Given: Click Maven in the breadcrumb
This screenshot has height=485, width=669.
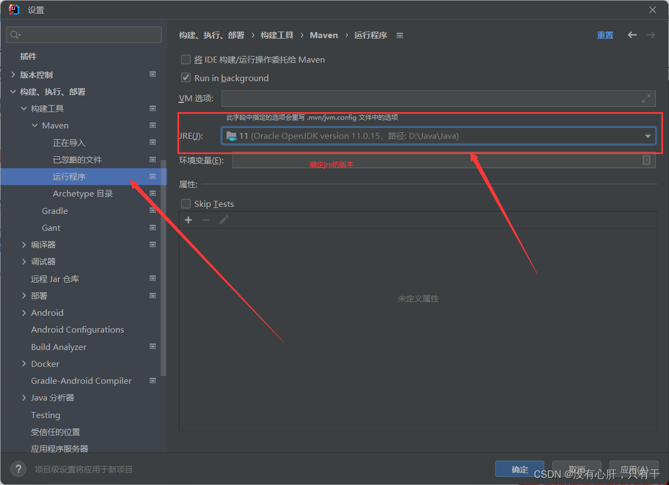Looking at the screenshot, I should pyautogui.click(x=324, y=35).
